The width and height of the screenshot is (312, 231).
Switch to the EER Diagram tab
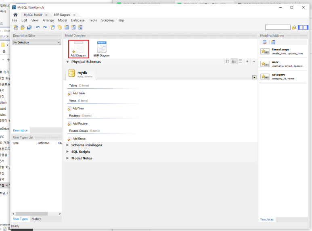tap(62, 15)
